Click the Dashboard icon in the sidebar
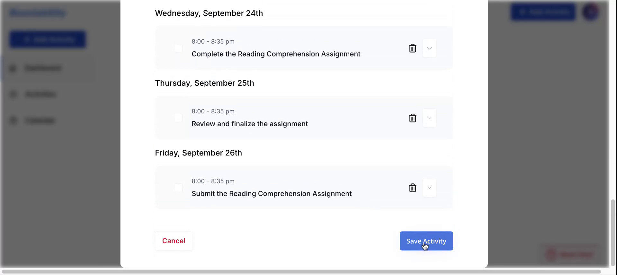Viewport: 617px width, 275px height. point(13,68)
